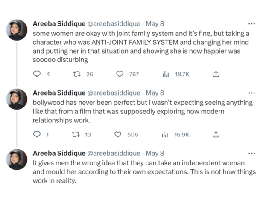Open the May 8 timestamp of third tweet
Screen dimensions: 263x197
click(155, 153)
